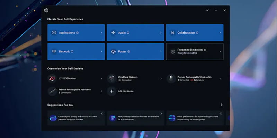Click the Add new device label

(126, 91)
